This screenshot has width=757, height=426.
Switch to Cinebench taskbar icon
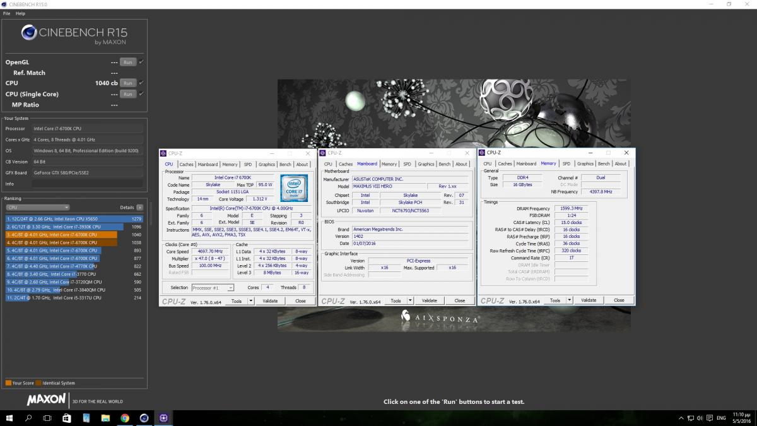(144, 418)
